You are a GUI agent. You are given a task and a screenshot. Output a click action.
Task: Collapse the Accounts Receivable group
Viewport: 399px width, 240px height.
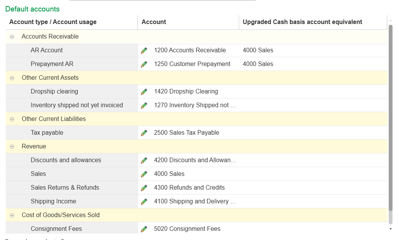point(12,37)
